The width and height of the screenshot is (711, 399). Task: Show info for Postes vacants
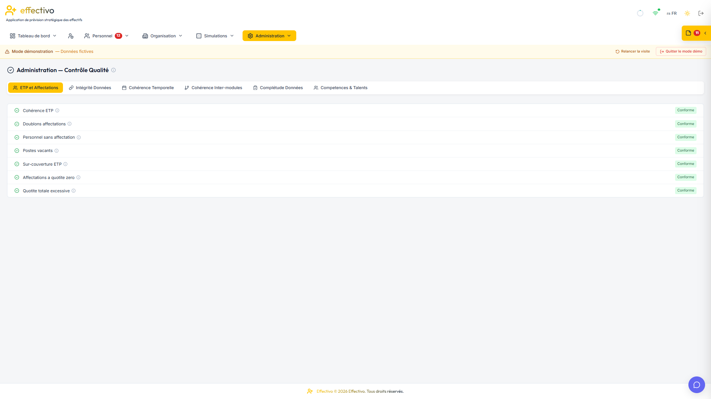click(x=57, y=151)
